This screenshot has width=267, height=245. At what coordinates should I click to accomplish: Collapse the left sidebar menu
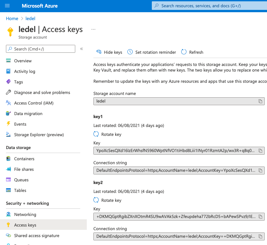tap(82, 49)
